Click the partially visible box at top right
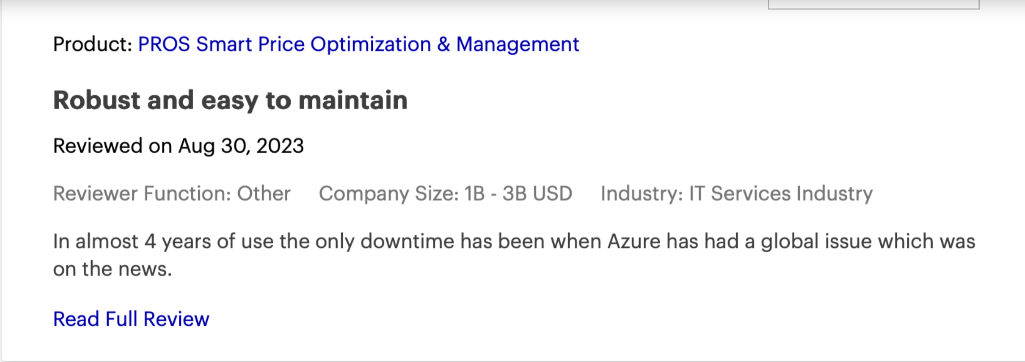The image size is (1025, 362). (874, 4)
